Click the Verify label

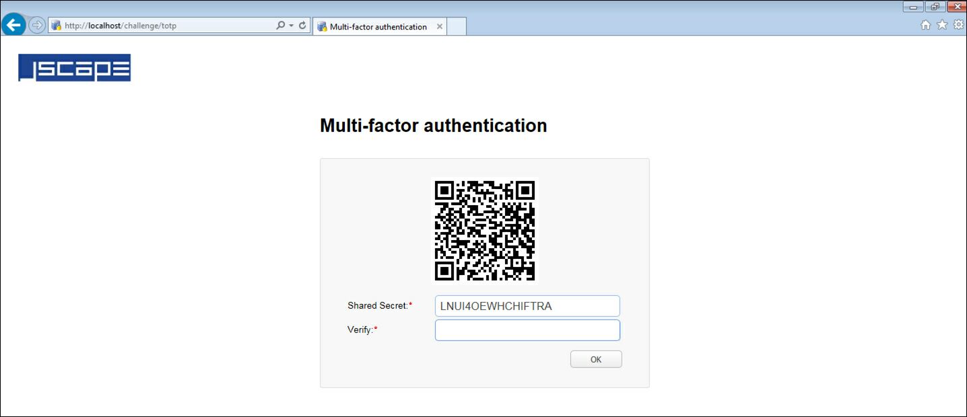(x=362, y=330)
